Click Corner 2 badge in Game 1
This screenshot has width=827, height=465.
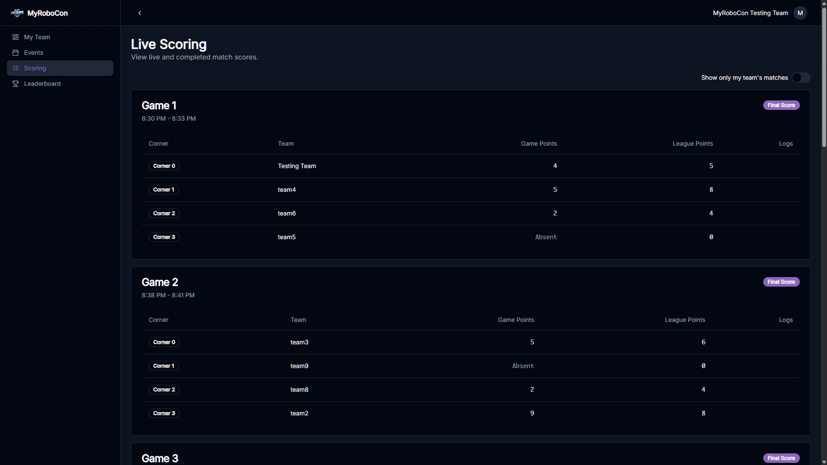[164, 213]
